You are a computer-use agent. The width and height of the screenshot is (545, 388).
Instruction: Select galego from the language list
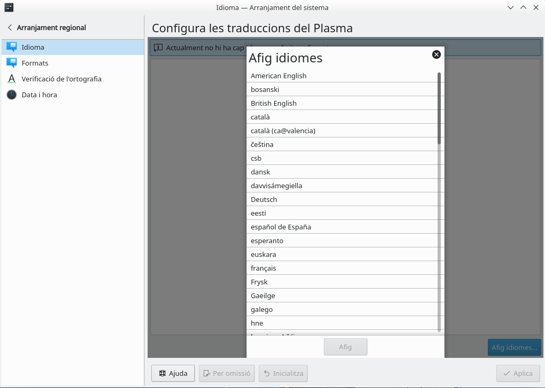(x=262, y=309)
